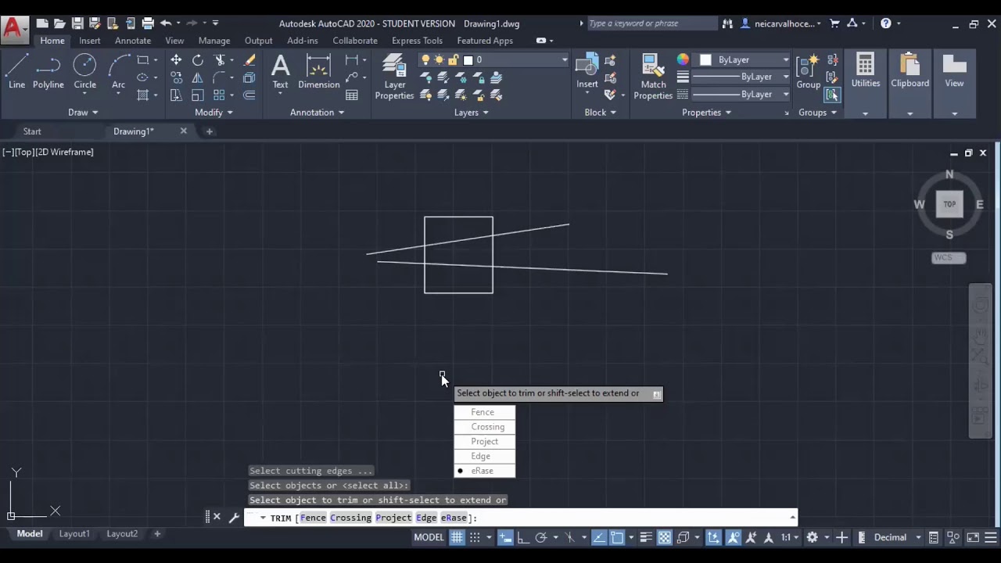Click the Text annotation tool
Image resolution: width=1001 pixels, height=563 pixels.
pyautogui.click(x=280, y=71)
